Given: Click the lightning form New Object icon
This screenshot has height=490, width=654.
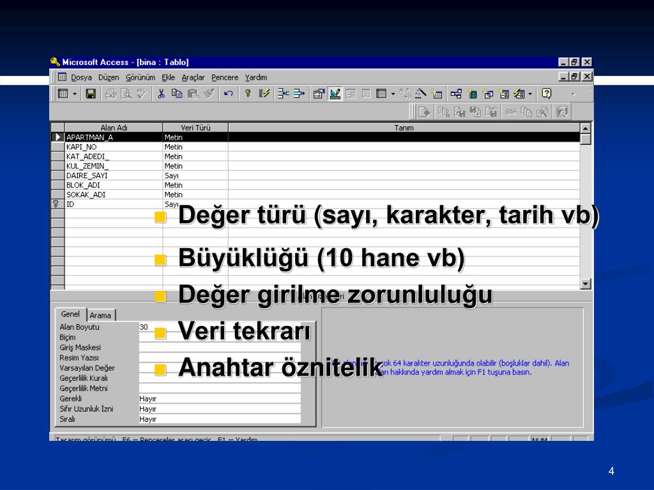Looking at the screenshot, I should [x=519, y=94].
